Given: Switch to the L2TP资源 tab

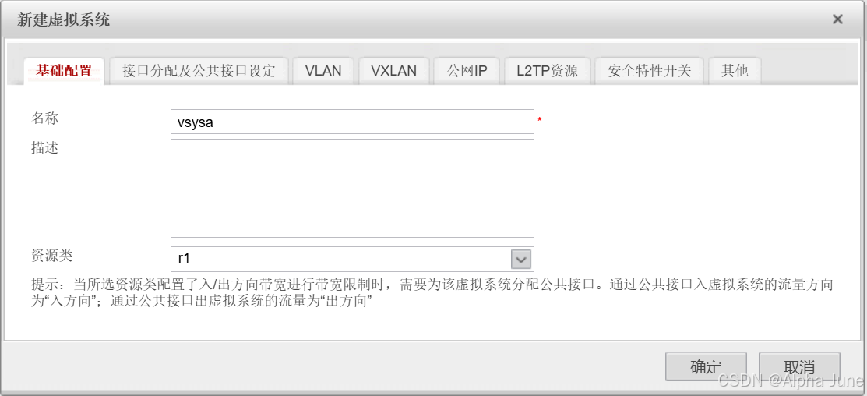Looking at the screenshot, I should point(548,71).
